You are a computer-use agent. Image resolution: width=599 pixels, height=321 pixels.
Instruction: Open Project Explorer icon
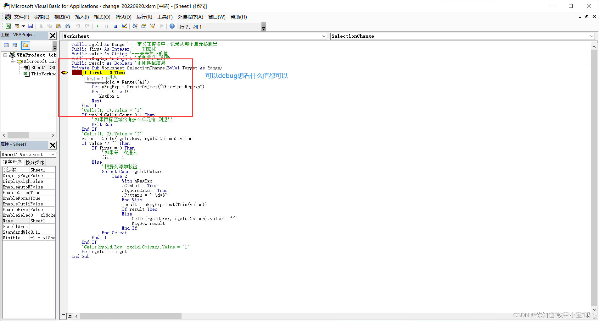tap(135, 26)
